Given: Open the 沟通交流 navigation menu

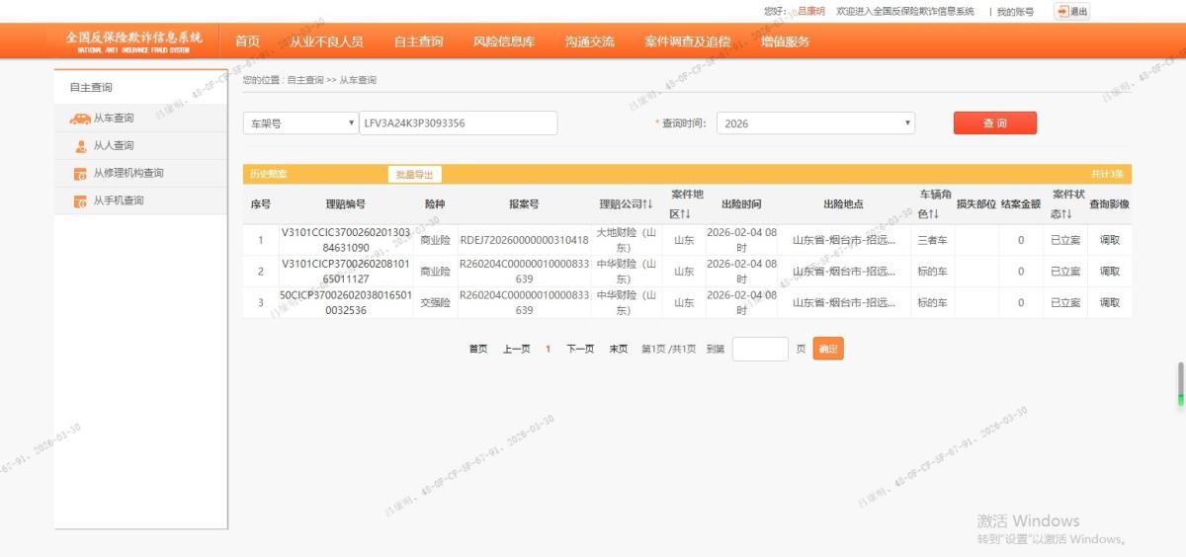Looking at the screenshot, I should pyautogui.click(x=590, y=41).
